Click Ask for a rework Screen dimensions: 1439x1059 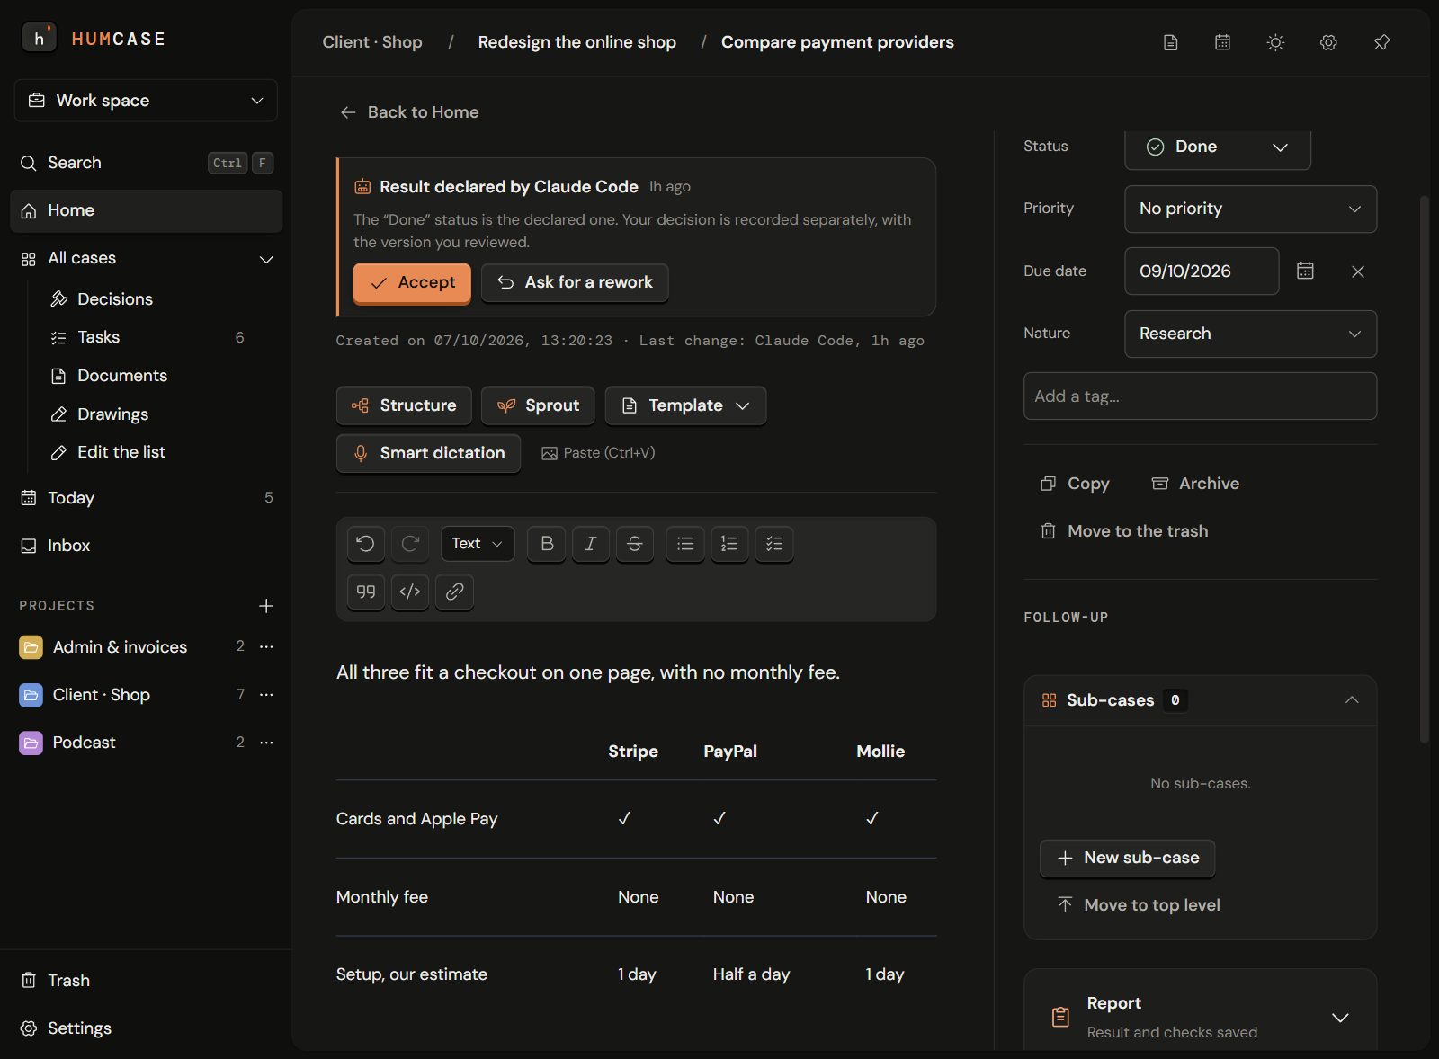click(575, 283)
